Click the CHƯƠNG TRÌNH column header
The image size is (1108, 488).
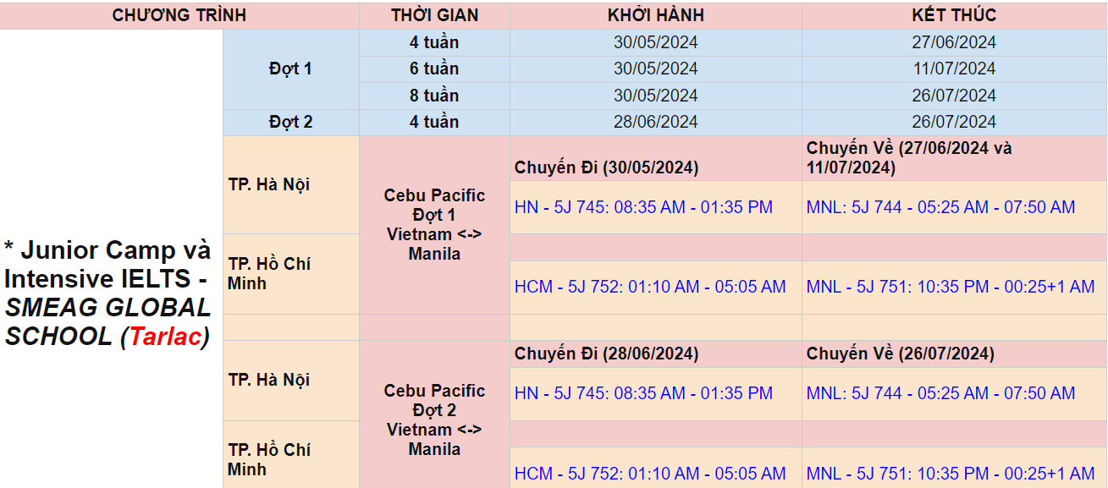point(179,15)
